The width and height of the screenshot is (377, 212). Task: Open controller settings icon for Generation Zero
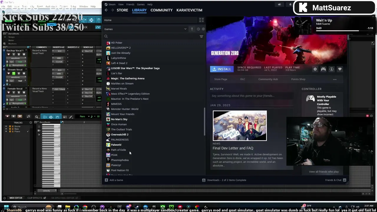pyautogui.click(x=323, y=69)
